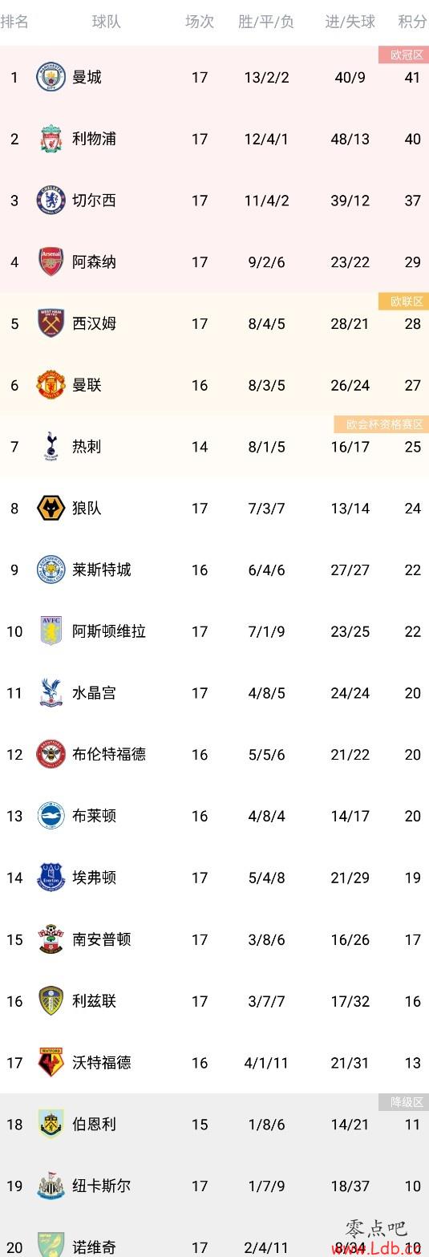Select the Newcastle 纽卡斯尔 table row

tap(214, 1186)
